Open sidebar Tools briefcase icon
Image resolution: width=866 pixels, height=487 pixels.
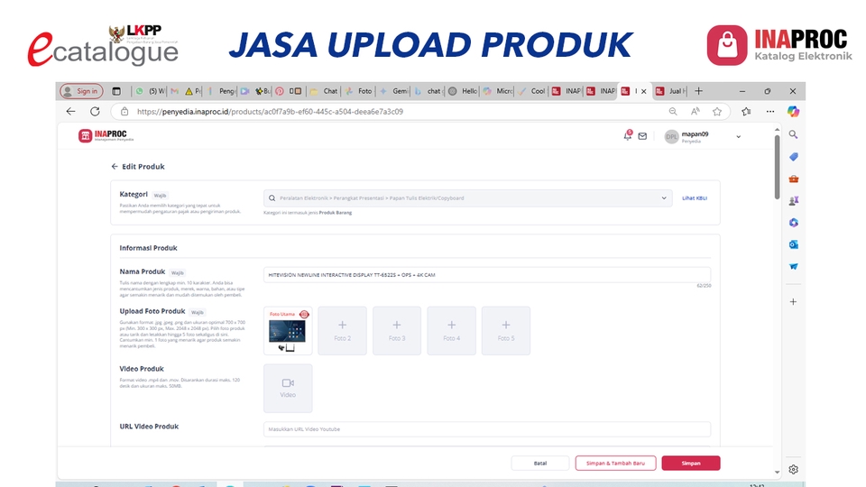793,179
